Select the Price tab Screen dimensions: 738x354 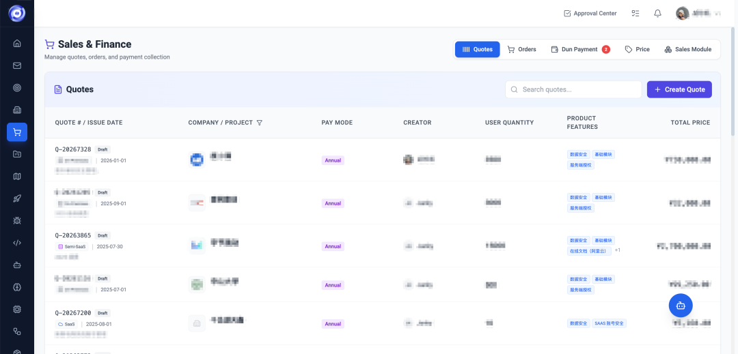638,49
